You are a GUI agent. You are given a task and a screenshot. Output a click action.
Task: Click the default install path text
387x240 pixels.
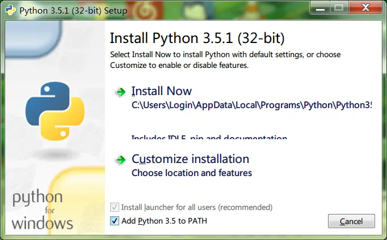tap(251, 105)
